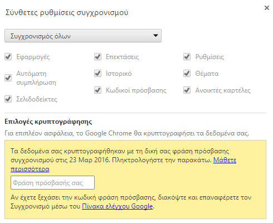Toggle the Σελιδοδείκτες checkbox
The height and width of the screenshot is (223, 273).
tap(8, 99)
